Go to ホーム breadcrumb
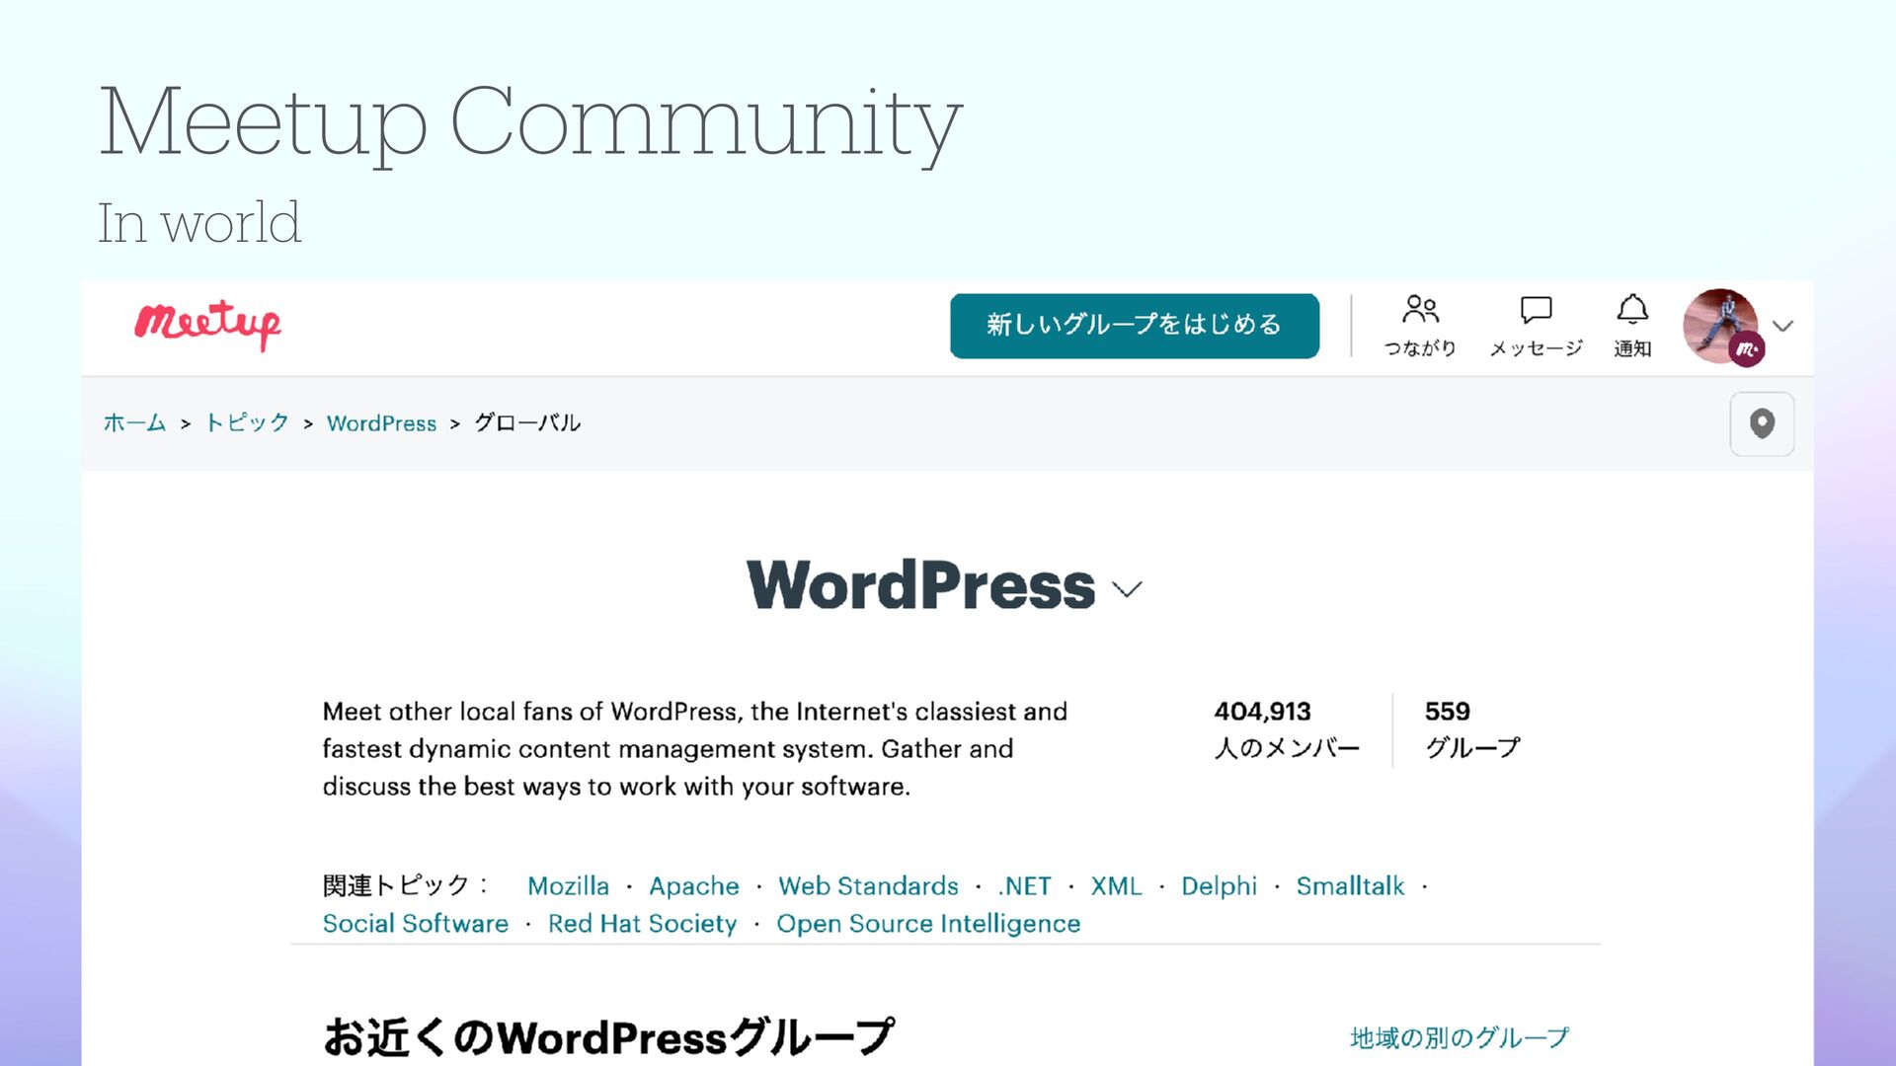 pyautogui.click(x=135, y=423)
